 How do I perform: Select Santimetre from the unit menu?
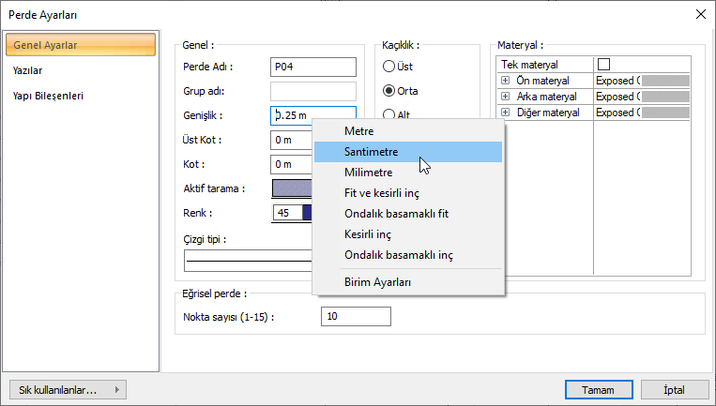(372, 151)
